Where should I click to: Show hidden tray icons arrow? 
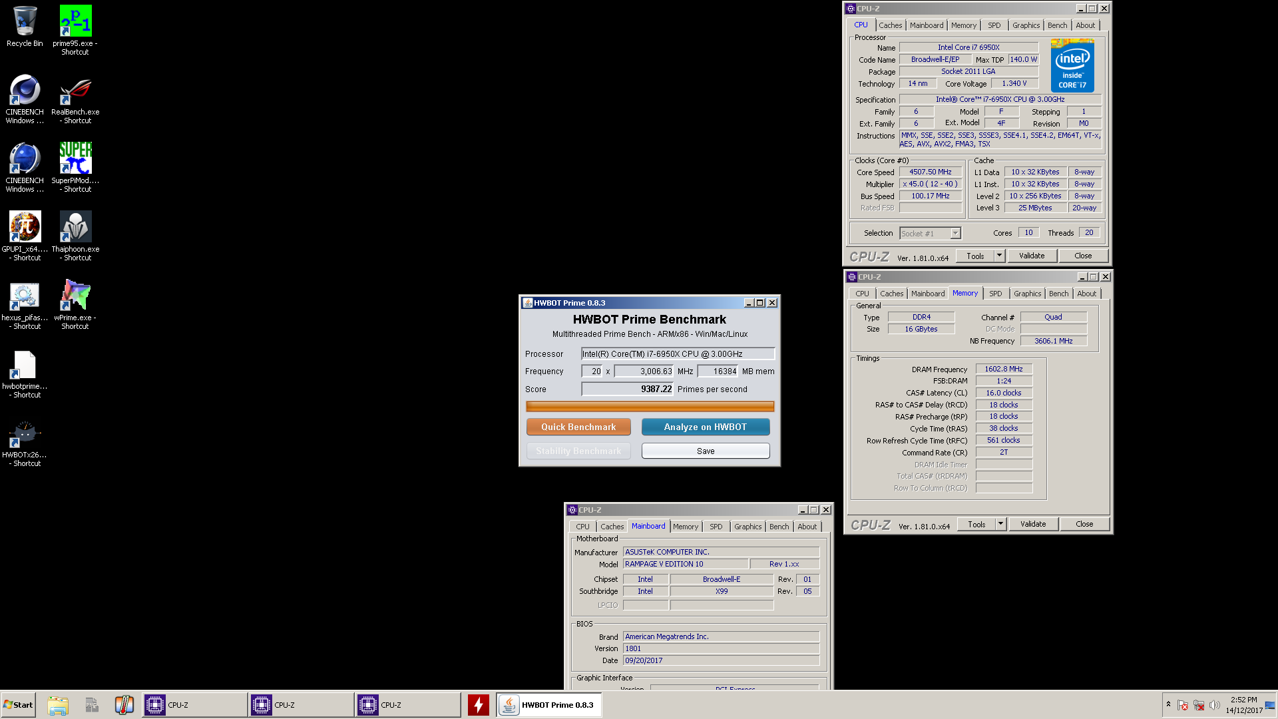(x=1168, y=704)
